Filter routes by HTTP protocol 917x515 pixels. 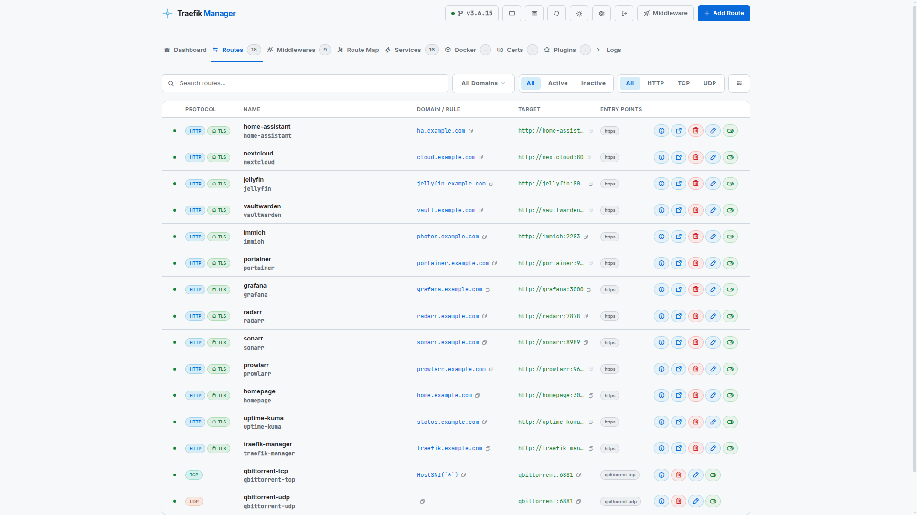(x=656, y=83)
